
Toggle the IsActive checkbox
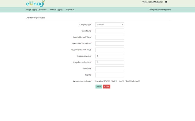pyautogui.click(x=139, y=81)
